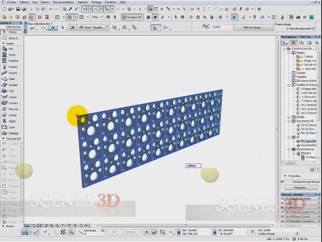Select the Poutre beam tool
The image size is (322, 242).
(11, 73)
